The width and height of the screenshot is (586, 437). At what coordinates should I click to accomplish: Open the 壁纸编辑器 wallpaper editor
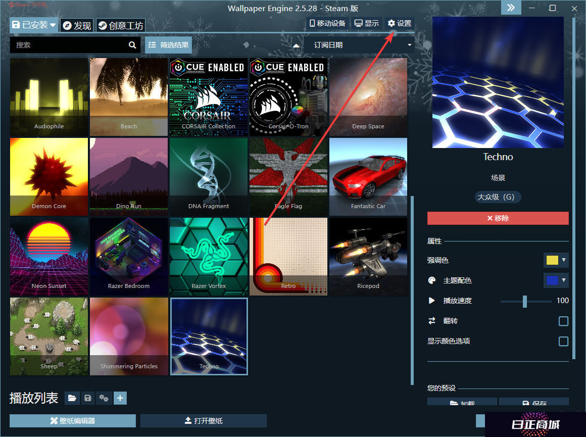(x=73, y=420)
